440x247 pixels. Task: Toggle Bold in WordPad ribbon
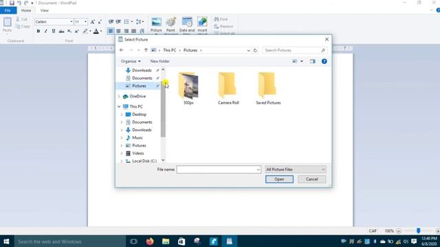[38, 31]
